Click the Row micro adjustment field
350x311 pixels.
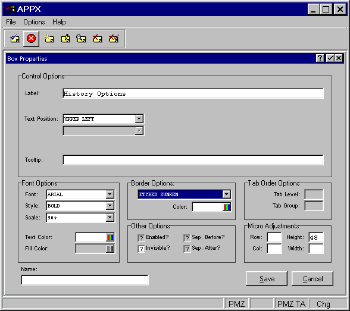point(274,237)
